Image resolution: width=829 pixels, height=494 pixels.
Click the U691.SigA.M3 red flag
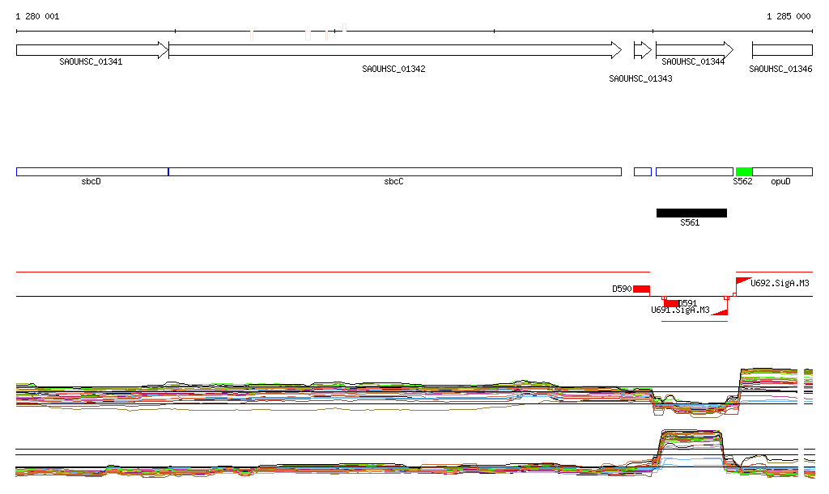point(720,312)
